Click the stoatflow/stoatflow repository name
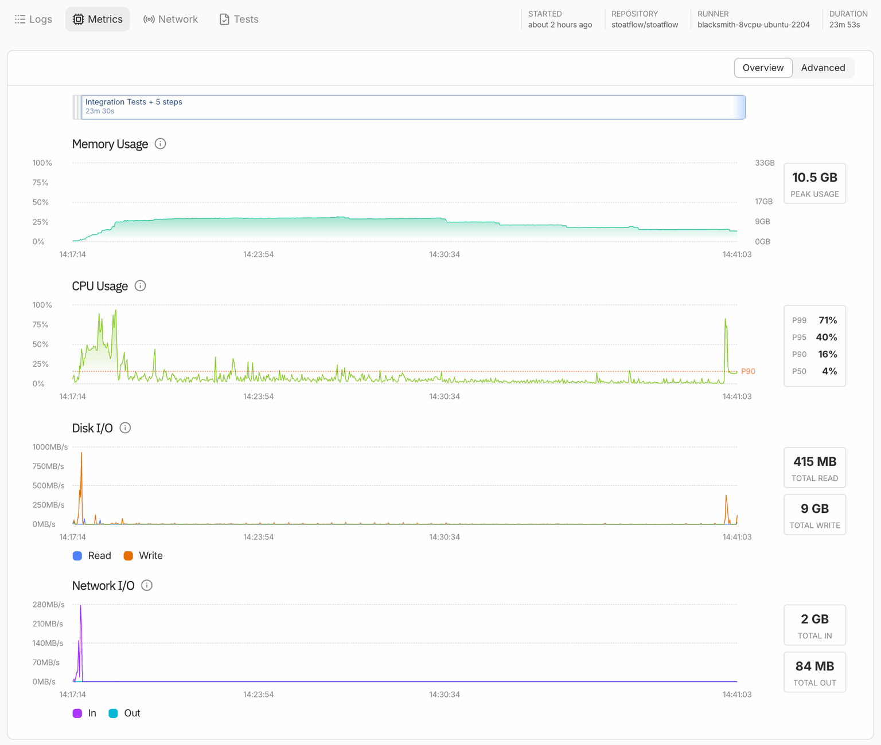Viewport: 881px width, 745px height. tap(645, 25)
